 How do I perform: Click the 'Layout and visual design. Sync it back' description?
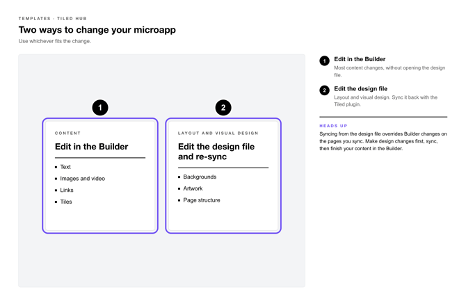(x=386, y=101)
